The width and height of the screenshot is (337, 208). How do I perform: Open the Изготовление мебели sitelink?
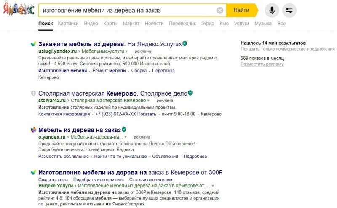(x=62, y=70)
